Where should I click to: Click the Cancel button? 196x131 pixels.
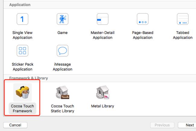pos(15,125)
